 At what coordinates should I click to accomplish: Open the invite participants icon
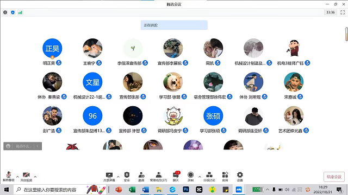pyautogui.click(x=141, y=177)
